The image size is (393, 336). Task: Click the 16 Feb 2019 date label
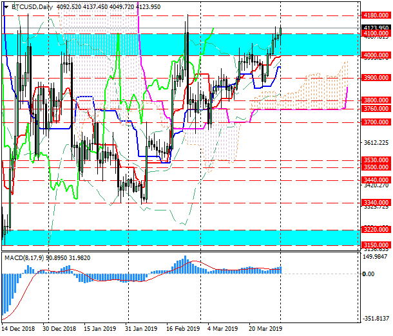pyautogui.click(x=182, y=328)
